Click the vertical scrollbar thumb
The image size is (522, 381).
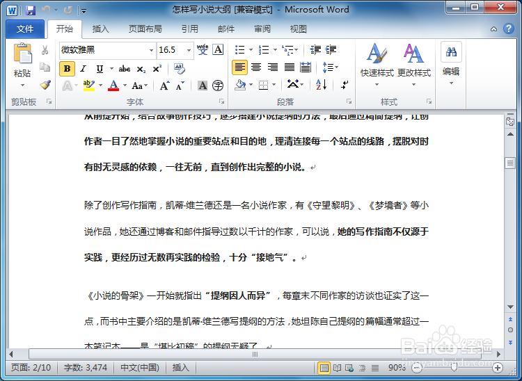click(510, 163)
